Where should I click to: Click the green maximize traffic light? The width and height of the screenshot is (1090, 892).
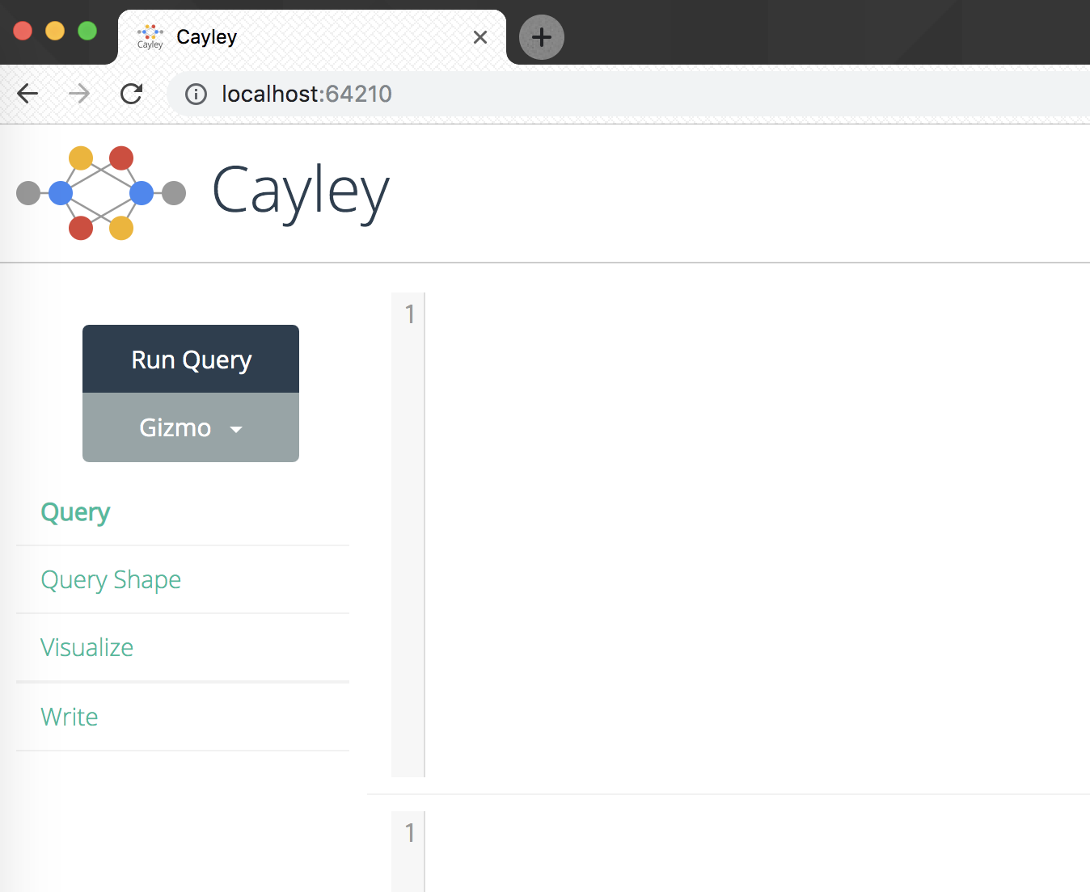coord(87,30)
